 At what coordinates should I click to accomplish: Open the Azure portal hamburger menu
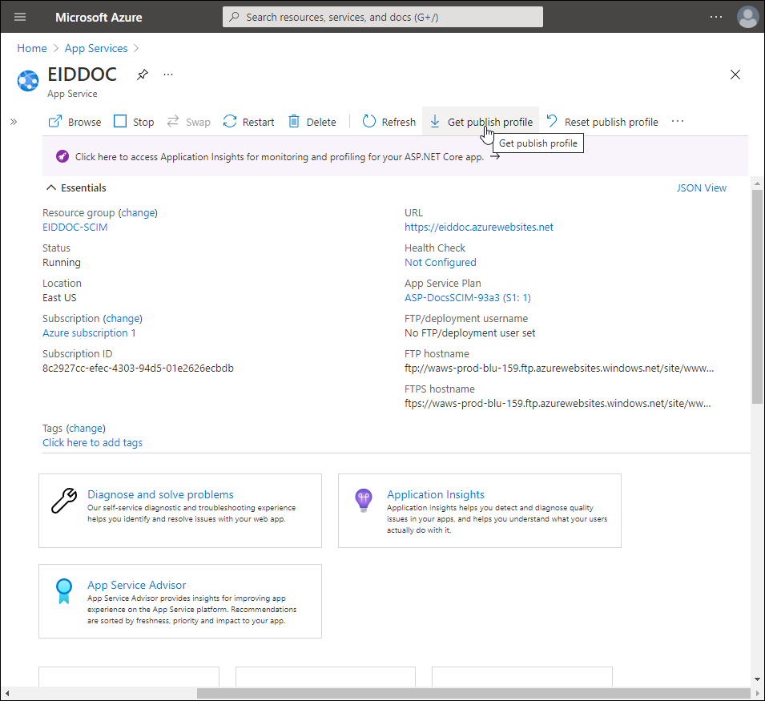[20, 17]
